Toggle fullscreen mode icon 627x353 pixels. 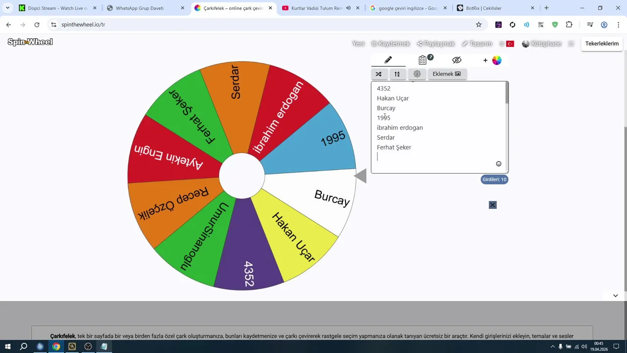[x=571, y=44]
